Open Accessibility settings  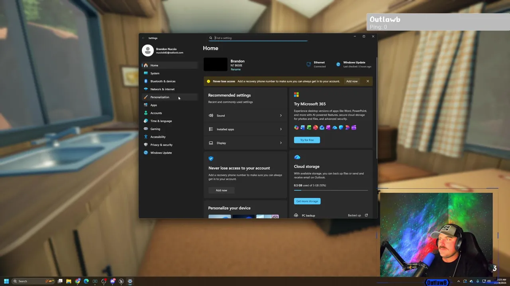click(169, 137)
